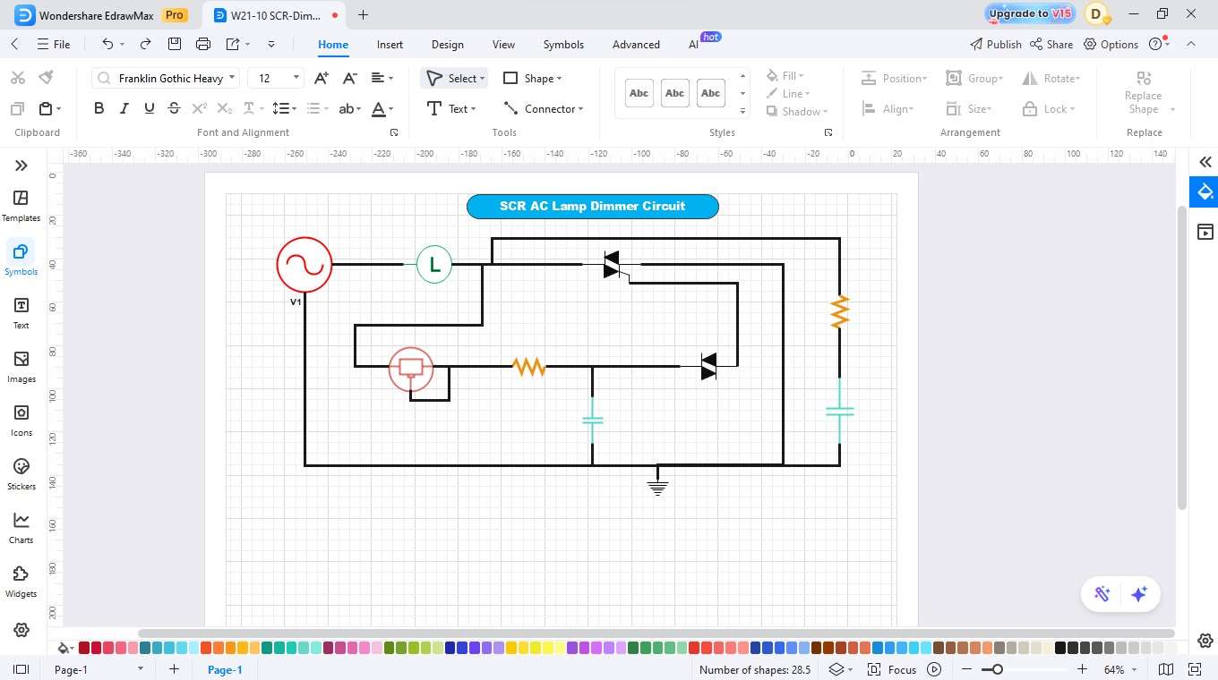This screenshot has width=1218, height=680.
Task: Switch to the View tab
Action: [x=503, y=44]
